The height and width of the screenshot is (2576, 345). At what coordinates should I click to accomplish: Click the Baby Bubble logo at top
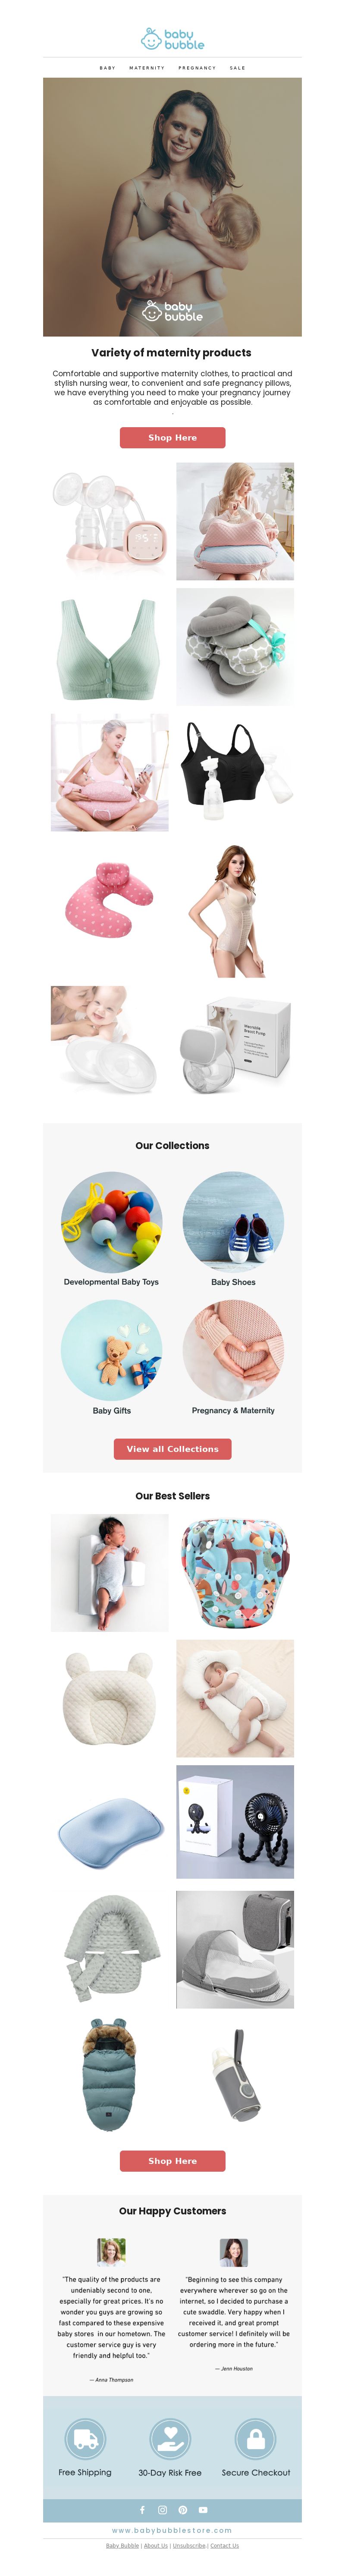(x=172, y=39)
